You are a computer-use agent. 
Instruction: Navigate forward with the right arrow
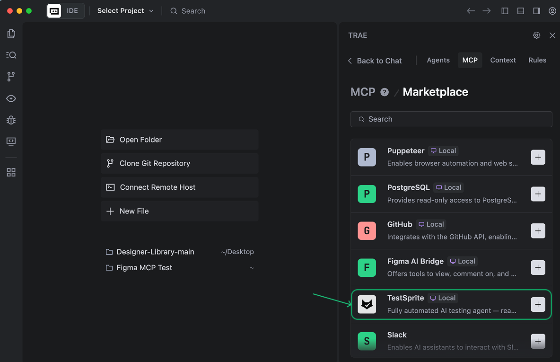point(486,11)
